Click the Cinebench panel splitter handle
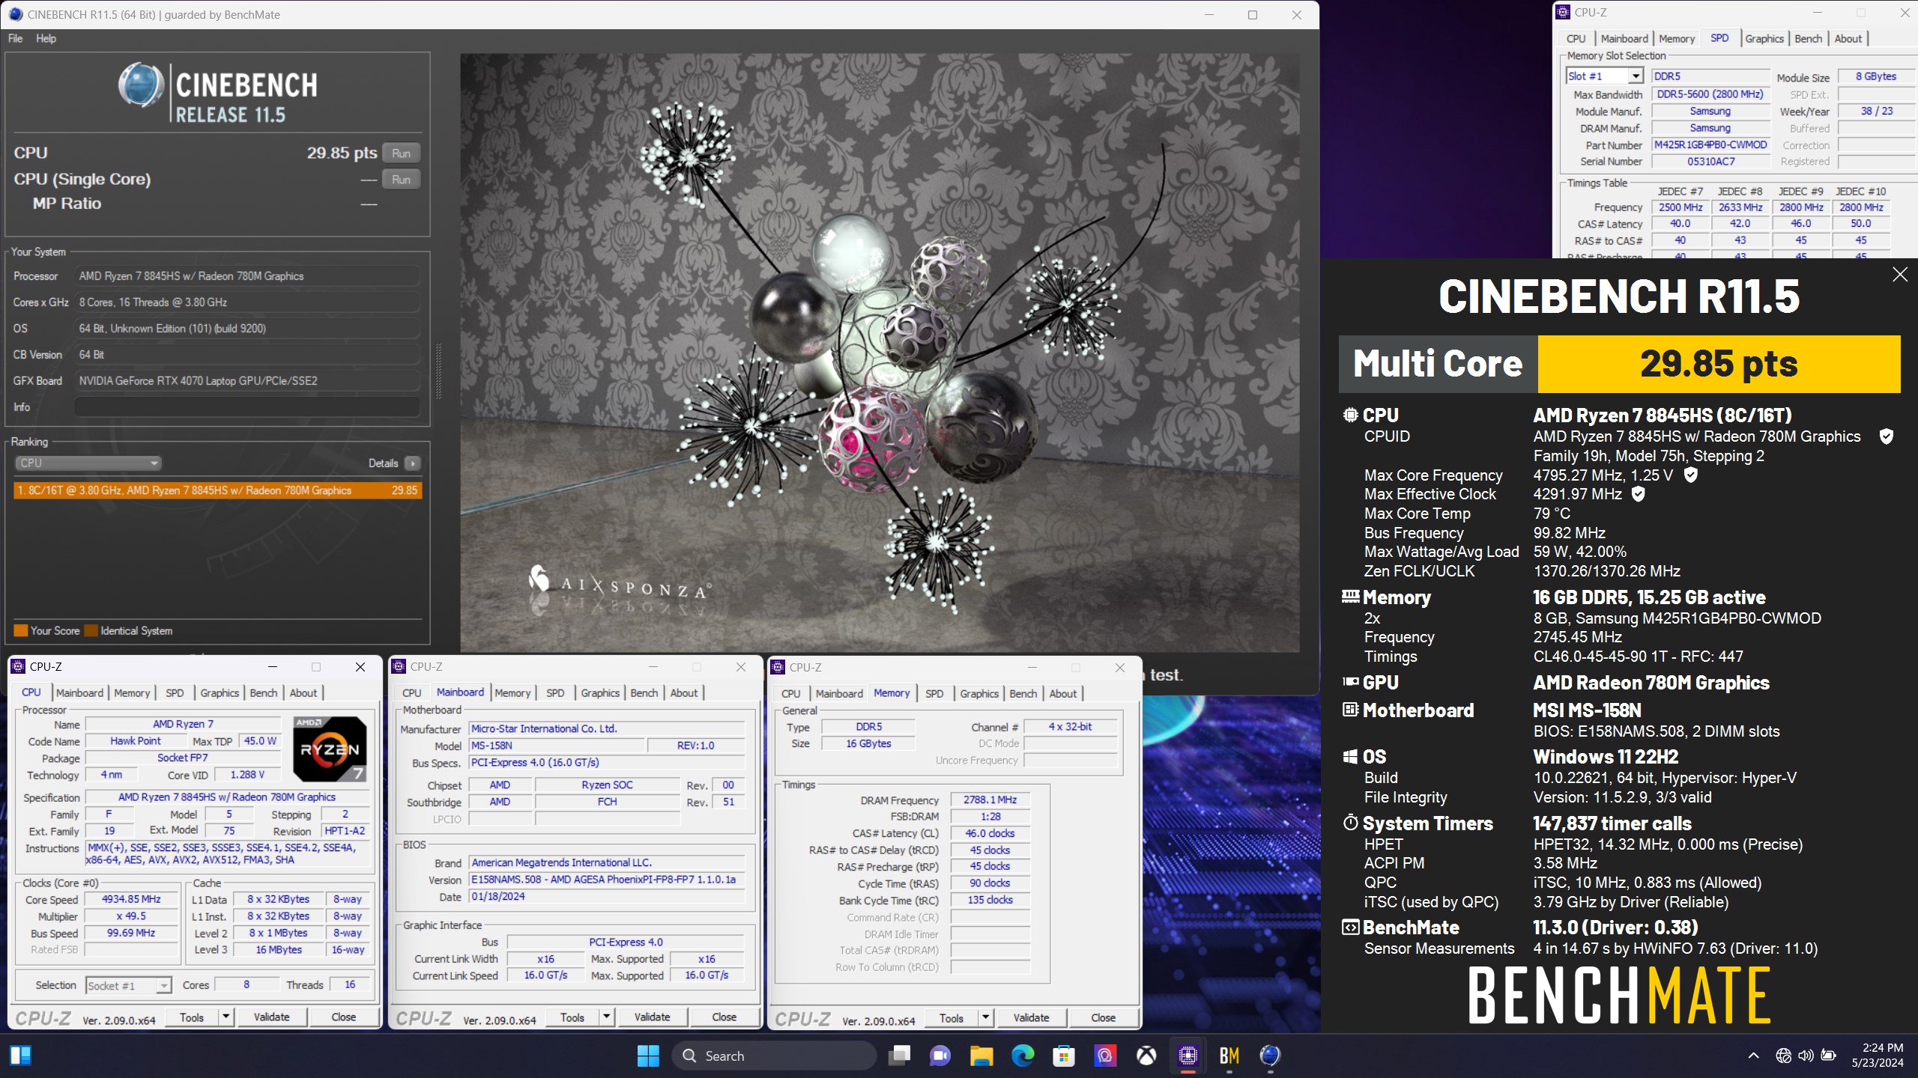 tap(438, 371)
